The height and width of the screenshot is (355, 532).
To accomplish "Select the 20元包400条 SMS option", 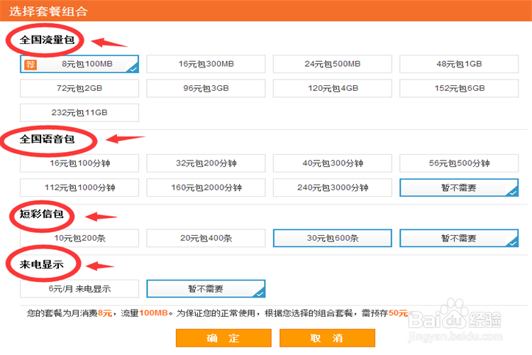I will coord(206,238).
